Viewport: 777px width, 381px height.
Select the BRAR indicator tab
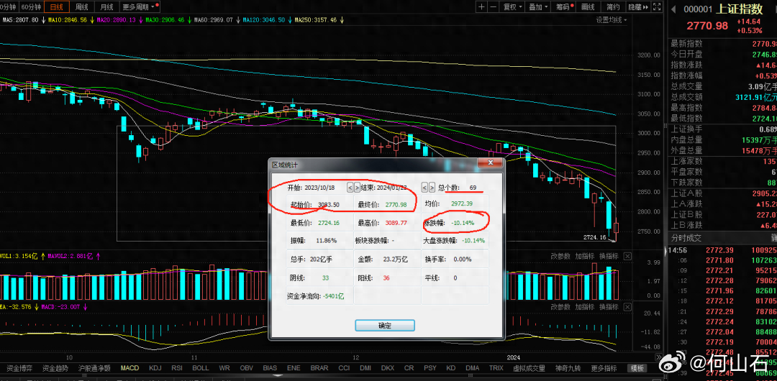coord(319,368)
